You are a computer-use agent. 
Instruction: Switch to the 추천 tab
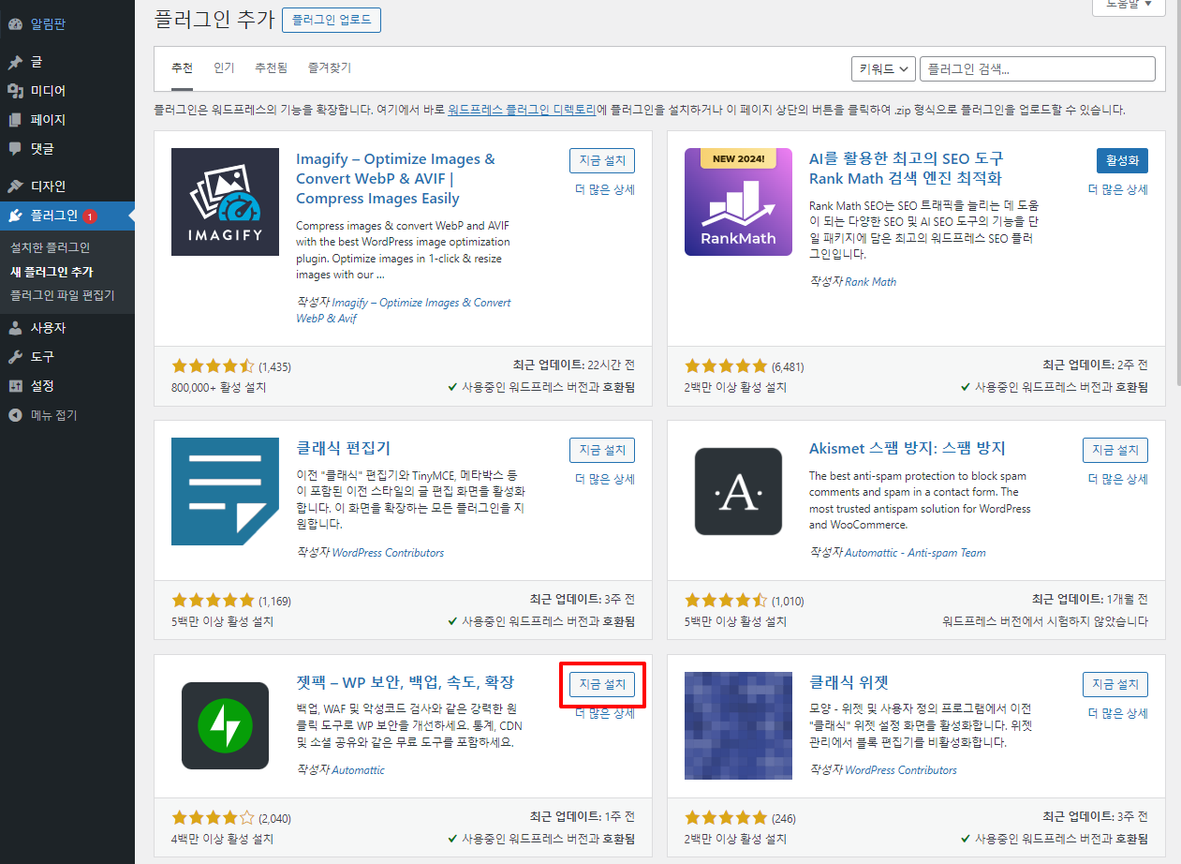tap(182, 68)
